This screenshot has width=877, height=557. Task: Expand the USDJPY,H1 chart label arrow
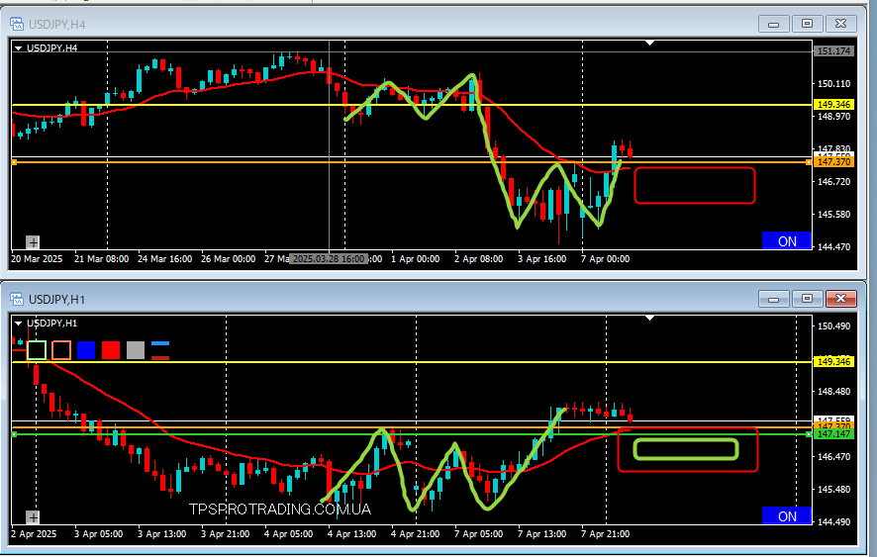19,322
